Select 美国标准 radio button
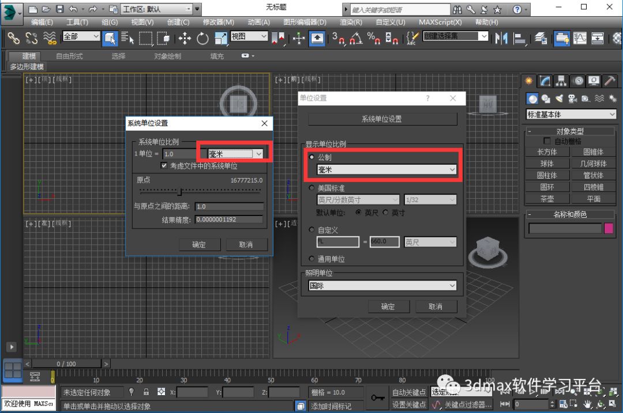The width and height of the screenshot is (623, 413). 311,188
